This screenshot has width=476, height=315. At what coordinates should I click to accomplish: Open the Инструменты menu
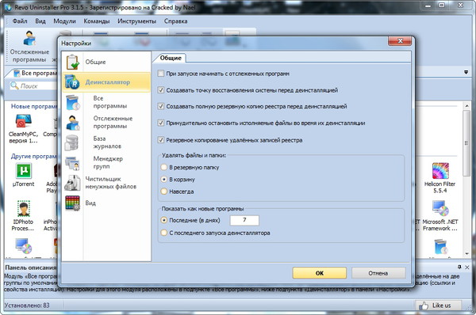136,21
